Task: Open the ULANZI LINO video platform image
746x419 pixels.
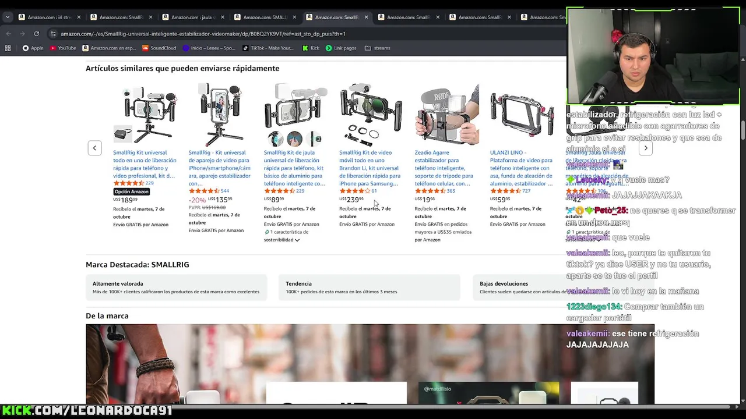Action: point(522,115)
